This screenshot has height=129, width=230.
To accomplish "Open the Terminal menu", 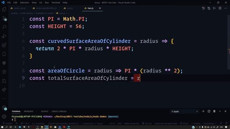I will pos(56,3).
